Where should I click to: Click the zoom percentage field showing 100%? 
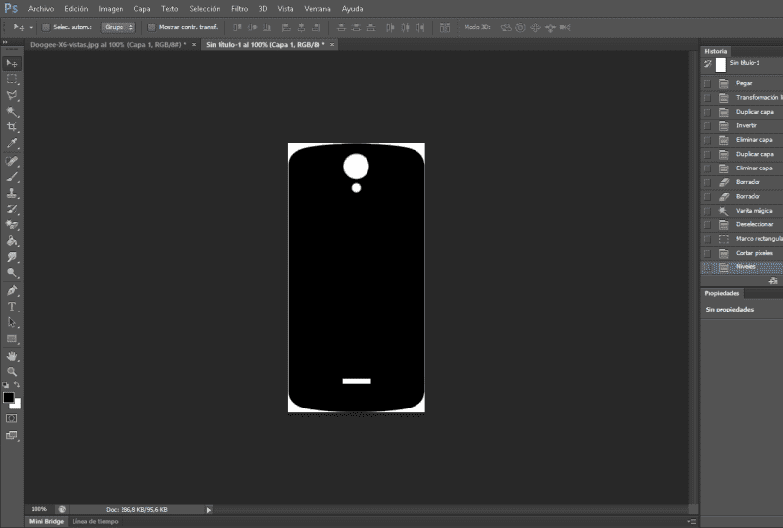pos(39,509)
